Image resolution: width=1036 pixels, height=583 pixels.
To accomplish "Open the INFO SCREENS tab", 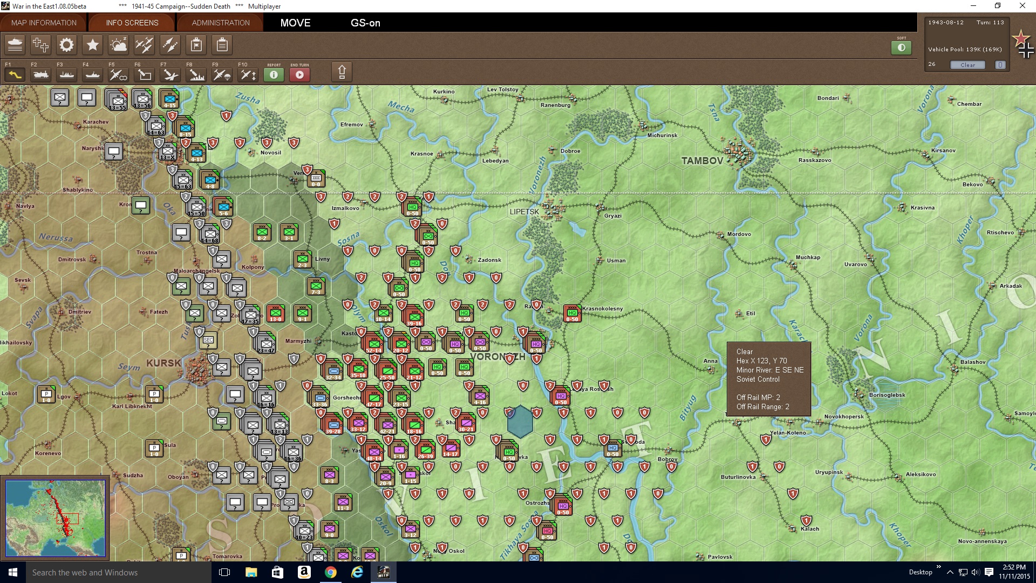I will [x=132, y=23].
